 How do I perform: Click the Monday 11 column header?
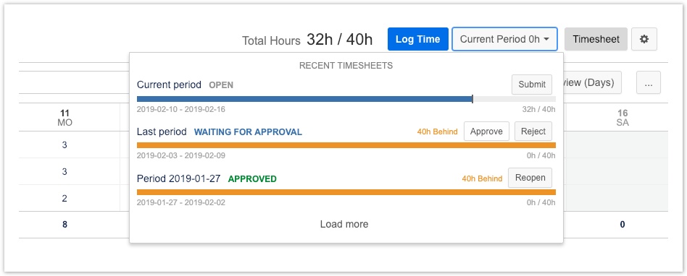(64, 118)
